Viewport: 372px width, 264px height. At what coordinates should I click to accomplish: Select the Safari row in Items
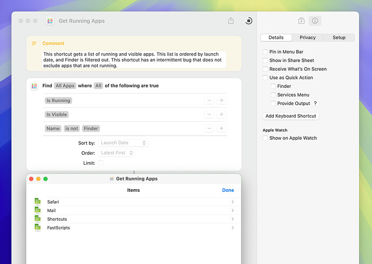tap(134, 202)
